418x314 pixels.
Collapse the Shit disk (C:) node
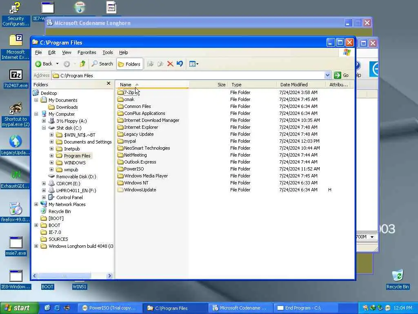click(44, 128)
